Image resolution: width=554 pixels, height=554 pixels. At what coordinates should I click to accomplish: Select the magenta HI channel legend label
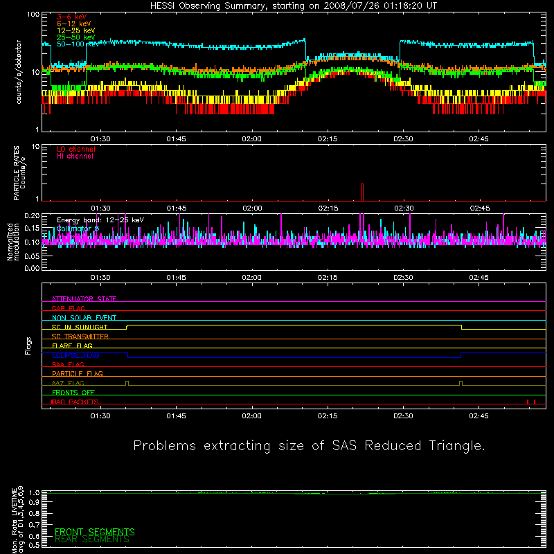coord(75,157)
